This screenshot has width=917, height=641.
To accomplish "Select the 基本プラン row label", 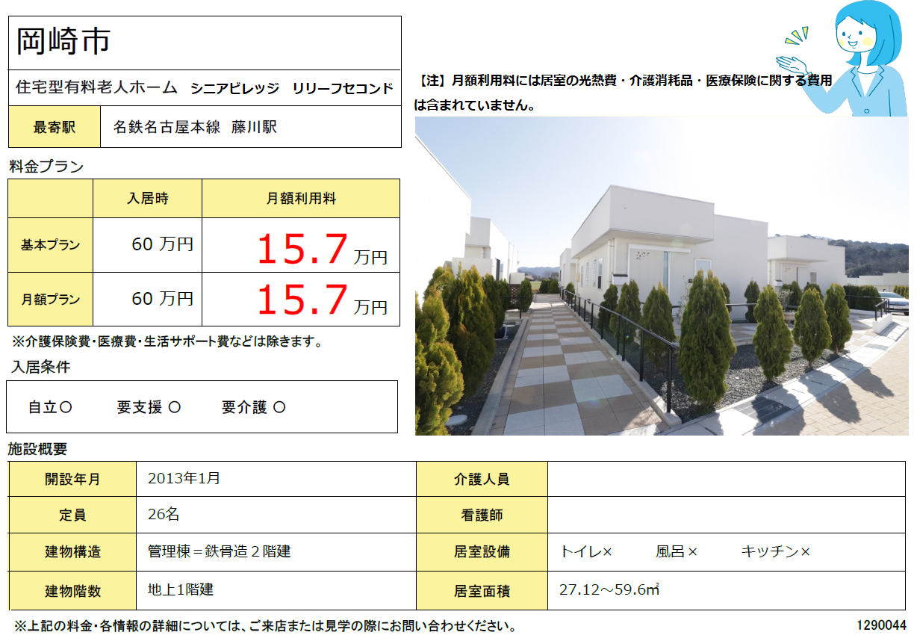I will click(50, 245).
